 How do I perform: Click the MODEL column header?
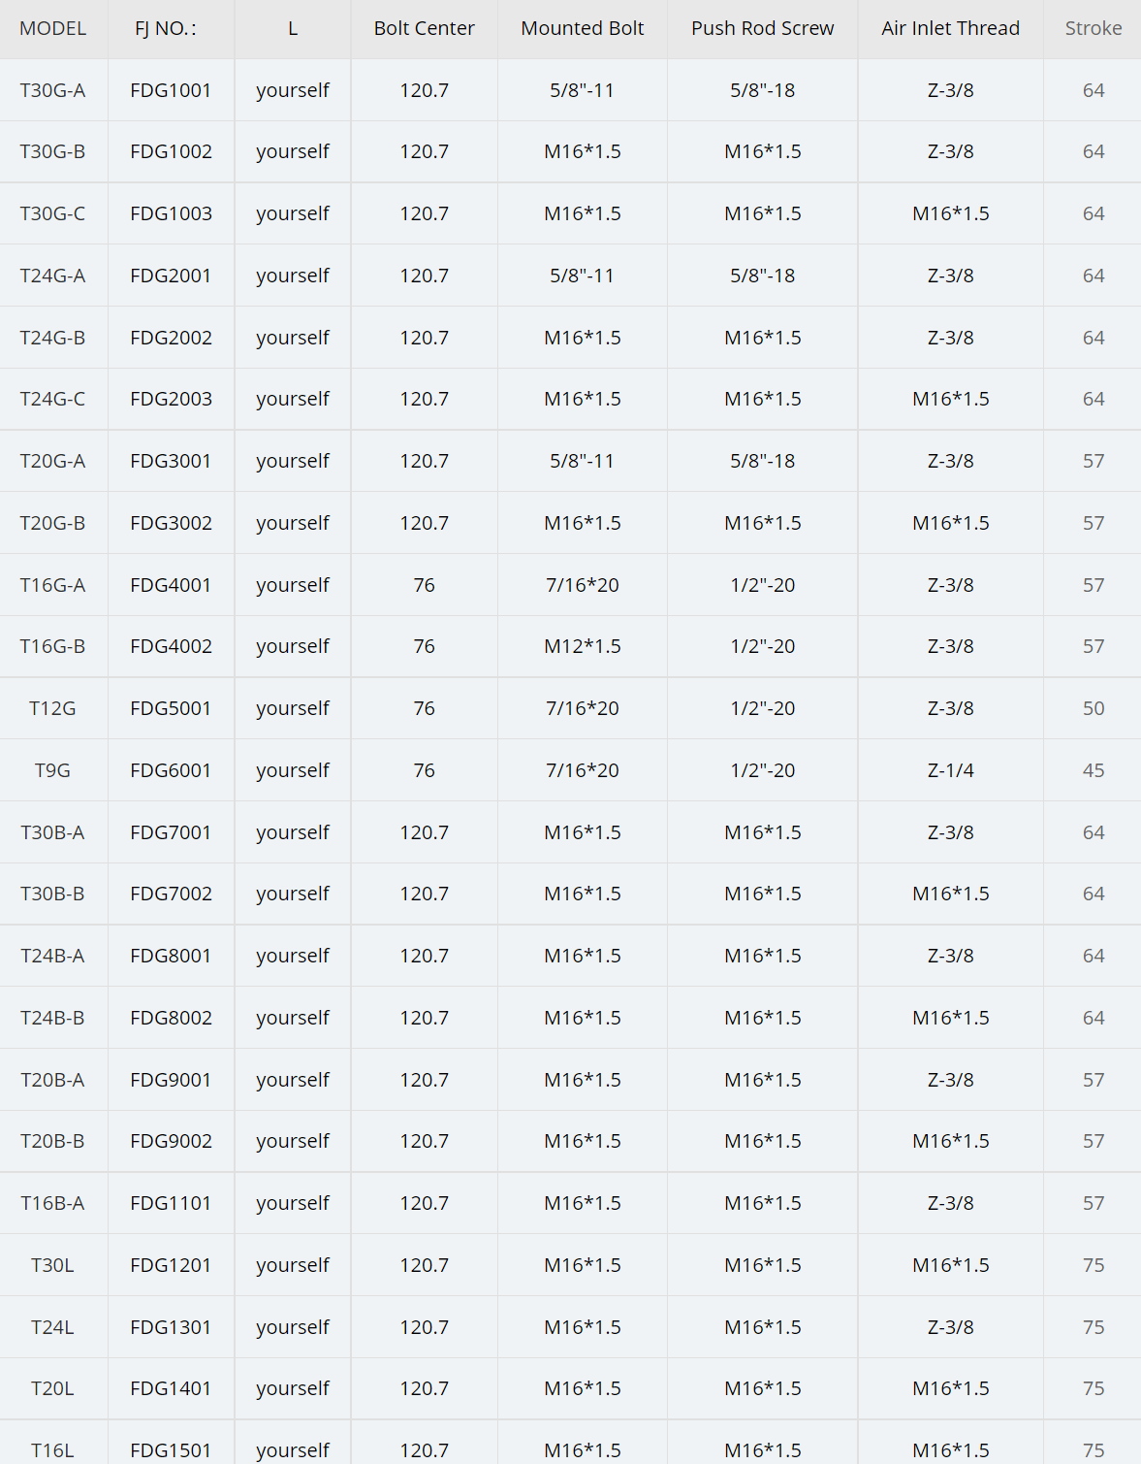pyautogui.click(x=53, y=29)
